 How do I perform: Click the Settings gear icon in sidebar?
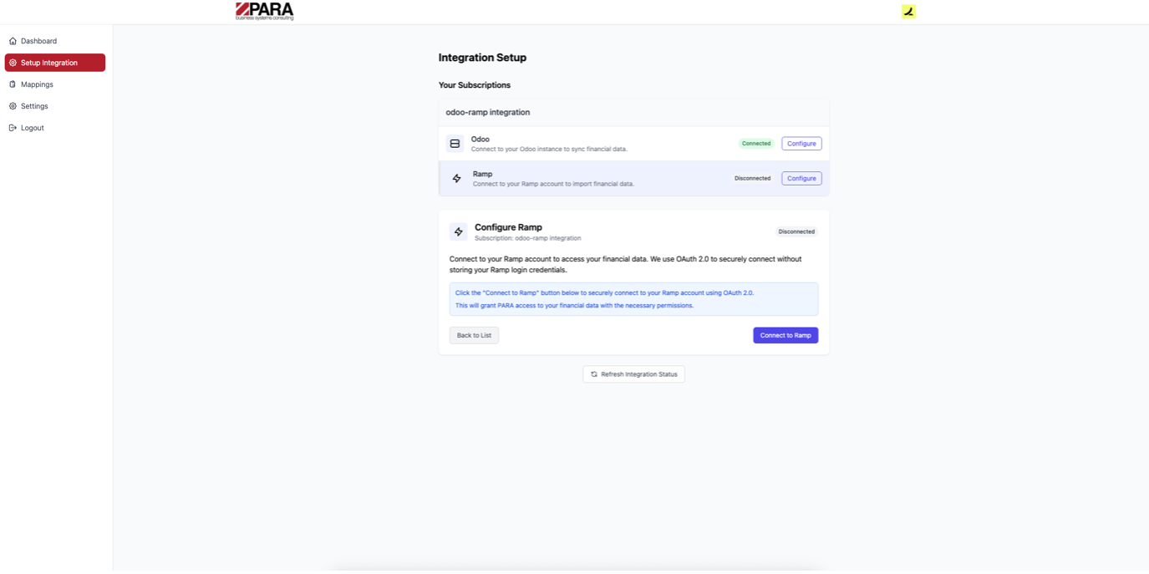pyautogui.click(x=13, y=106)
